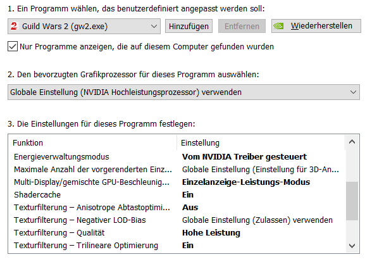The width and height of the screenshot is (365, 264).
Task: Select Texturfilterung – Negativer LOD-Bias row
Action: coord(177,220)
